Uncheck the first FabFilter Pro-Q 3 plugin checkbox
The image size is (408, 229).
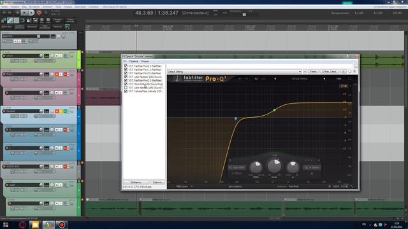(x=126, y=66)
